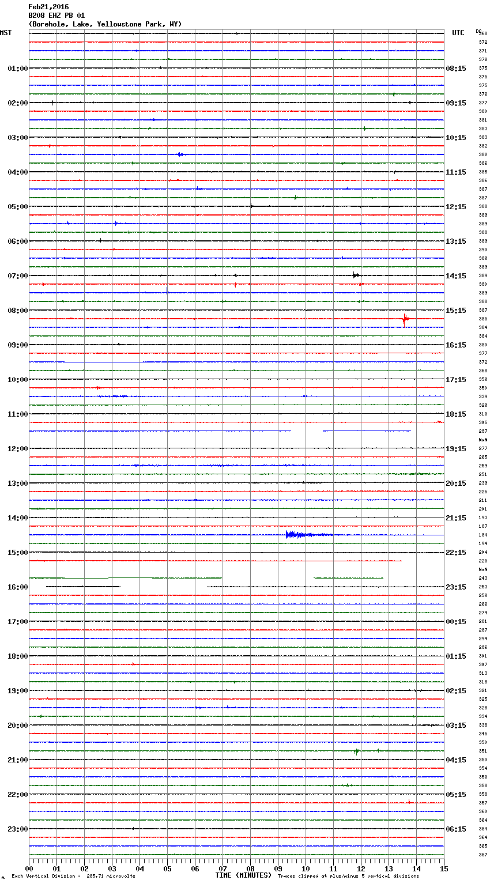This screenshot has width=490, height=884.
Task: Select the 12:00 MST time label
Action: [18, 449]
